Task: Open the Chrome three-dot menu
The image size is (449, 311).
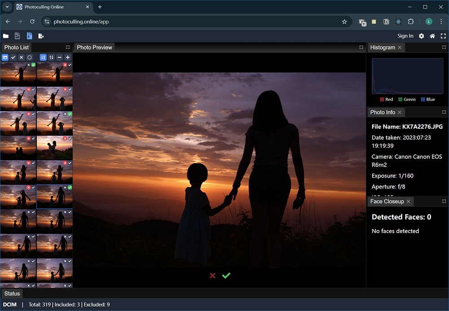Action: pyautogui.click(x=441, y=22)
